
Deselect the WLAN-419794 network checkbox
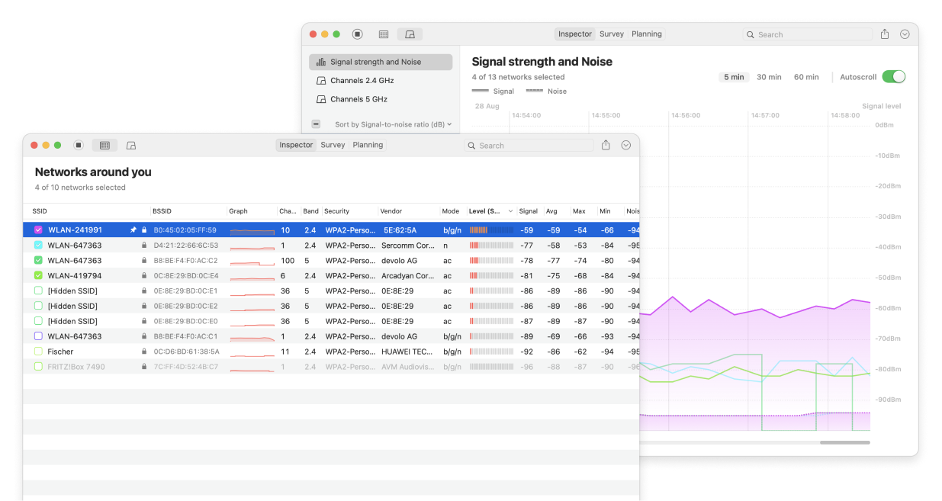pyautogui.click(x=38, y=275)
